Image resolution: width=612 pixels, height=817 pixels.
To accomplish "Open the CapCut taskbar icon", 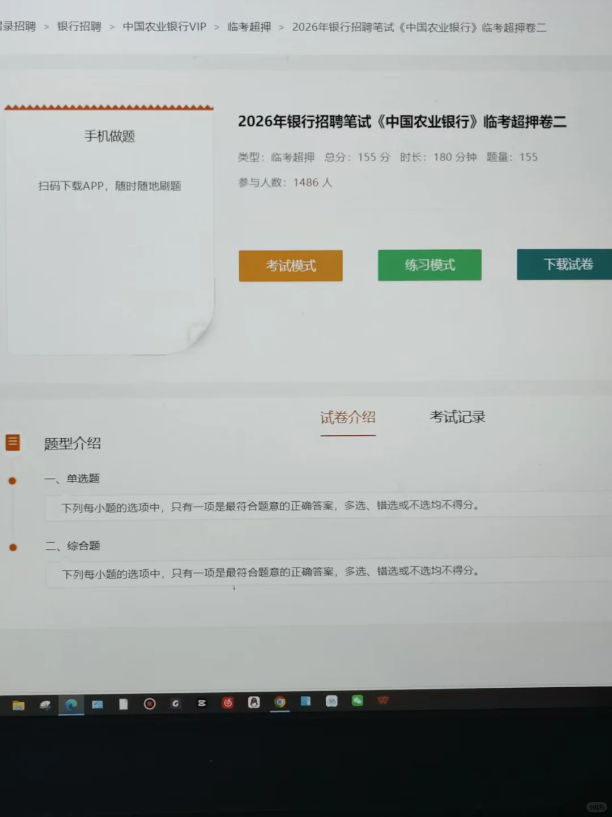I will pos(202,703).
